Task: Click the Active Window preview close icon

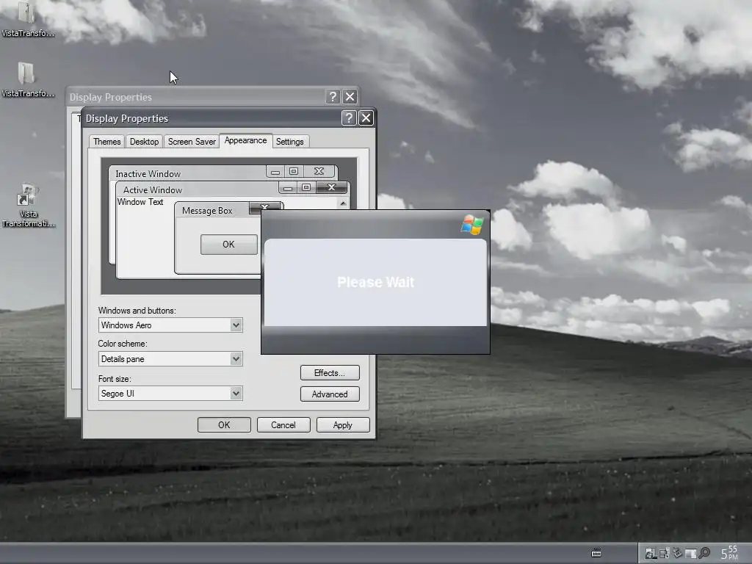Action: tap(331, 187)
